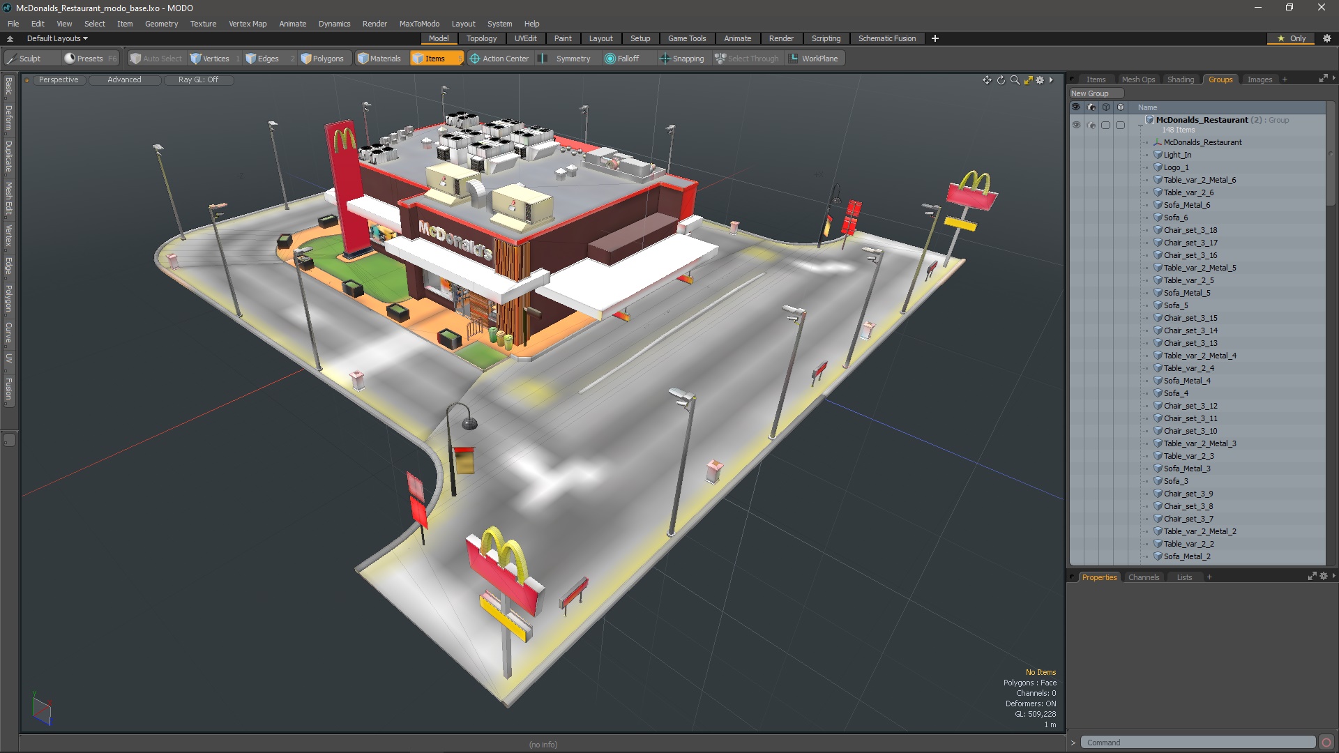Click the McDonalds_Restaurant group cube icon
Image resolution: width=1339 pixels, height=753 pixels.
coord(1149,120)
